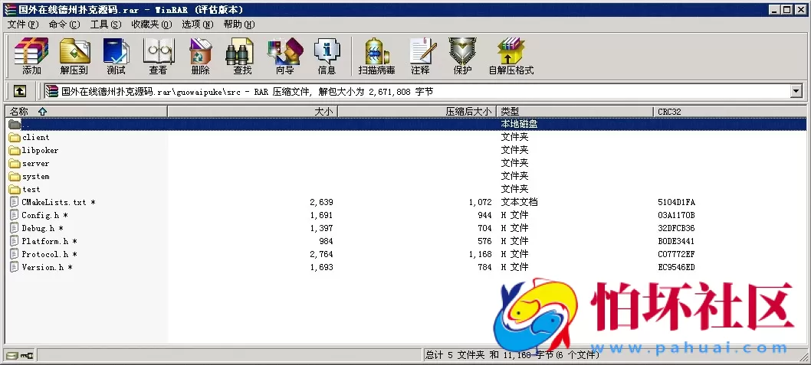This screenshot has height=365, width=811.
Task: Open the Favorites (收藏夹) menu
Action: tap(152, 24)
